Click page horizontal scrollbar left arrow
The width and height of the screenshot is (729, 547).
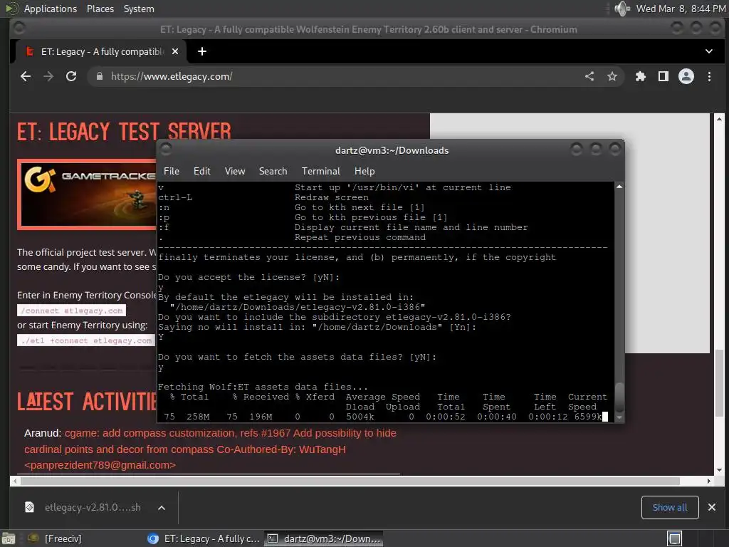click(x=15, y=481)
